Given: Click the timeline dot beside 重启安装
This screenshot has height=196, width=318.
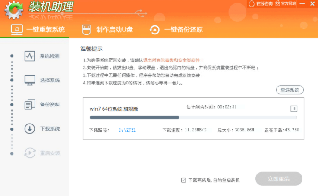Looking at the screenshot, I should coord(12,154).
